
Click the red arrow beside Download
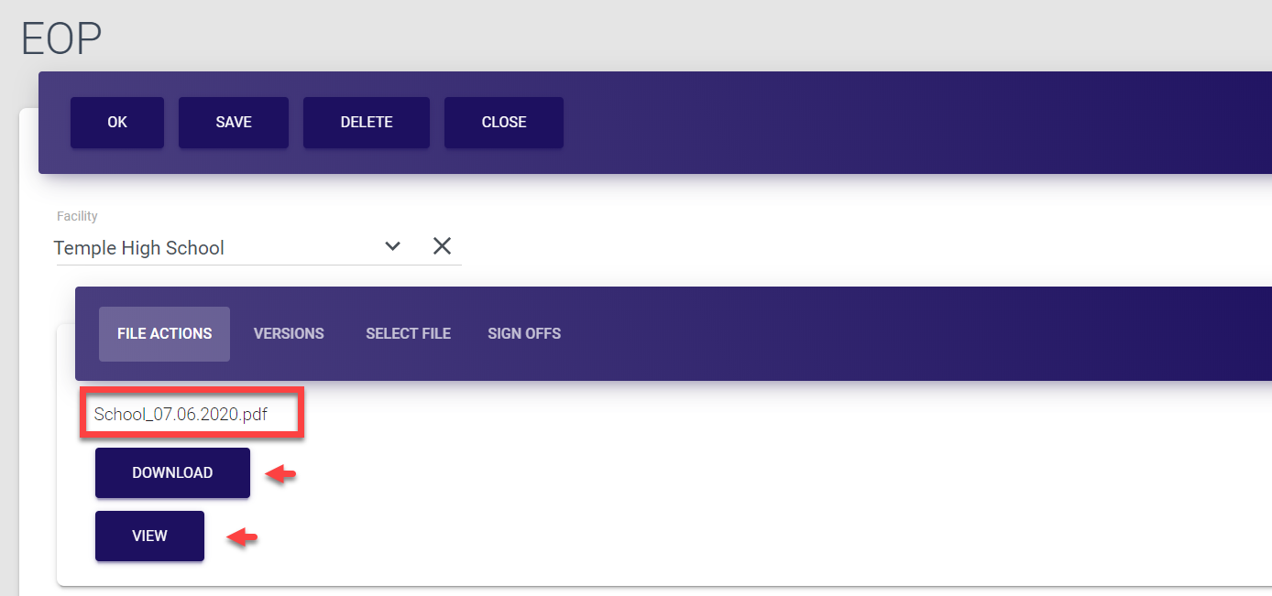280,474
